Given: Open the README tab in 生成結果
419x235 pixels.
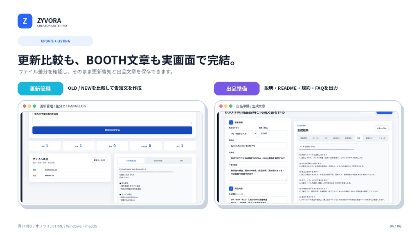Looking at the screenshot, I should (x=336, y=138).
